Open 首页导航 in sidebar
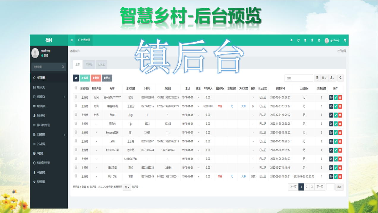 click(x=49, y=106)
